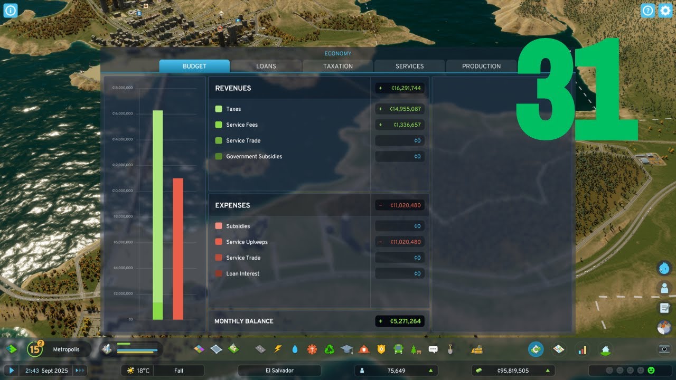Open the radio globe icon
This screenshot has width=676, height=380.
pos(664,327)
